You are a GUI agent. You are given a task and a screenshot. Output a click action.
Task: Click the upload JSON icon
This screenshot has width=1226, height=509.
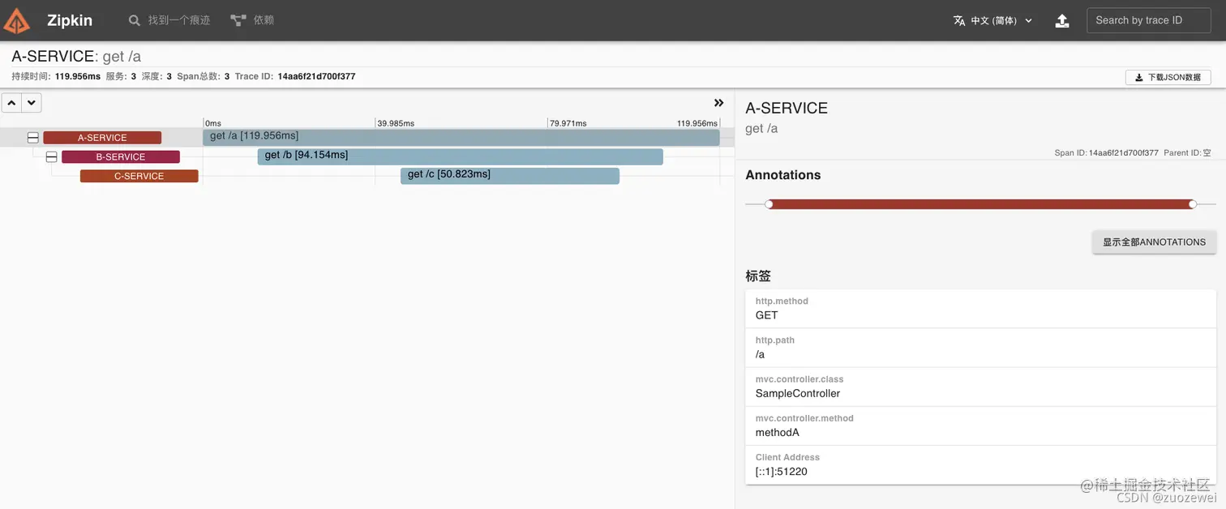coord(1062,21)
